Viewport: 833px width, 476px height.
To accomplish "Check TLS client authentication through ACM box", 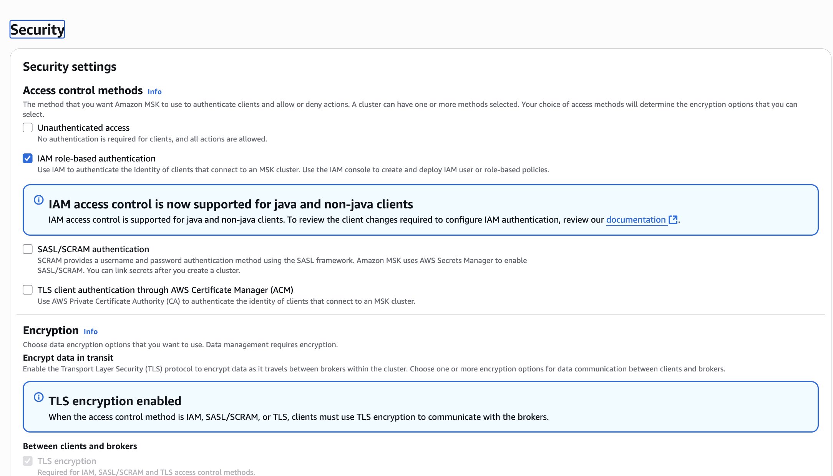I will tap(28, 290).
